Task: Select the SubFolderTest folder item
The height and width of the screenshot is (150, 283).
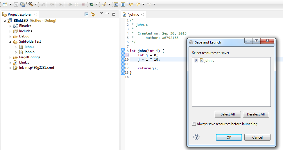Action: tap(30, 41)
